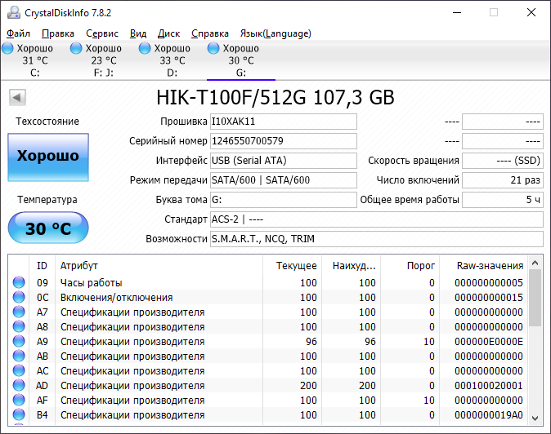
Task: Select the Включения/отключения attribute name
Action: click(116, 297)
